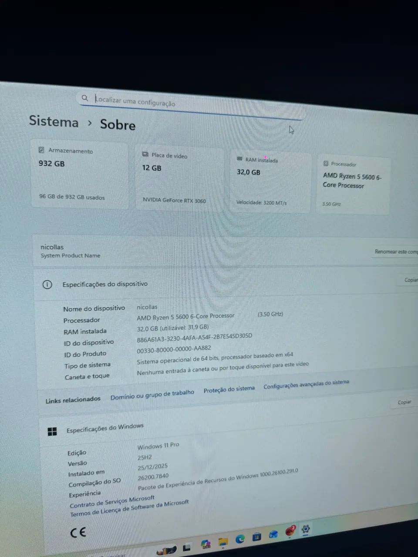Open File Explorer from the taskbar

[x=223, y=542]
